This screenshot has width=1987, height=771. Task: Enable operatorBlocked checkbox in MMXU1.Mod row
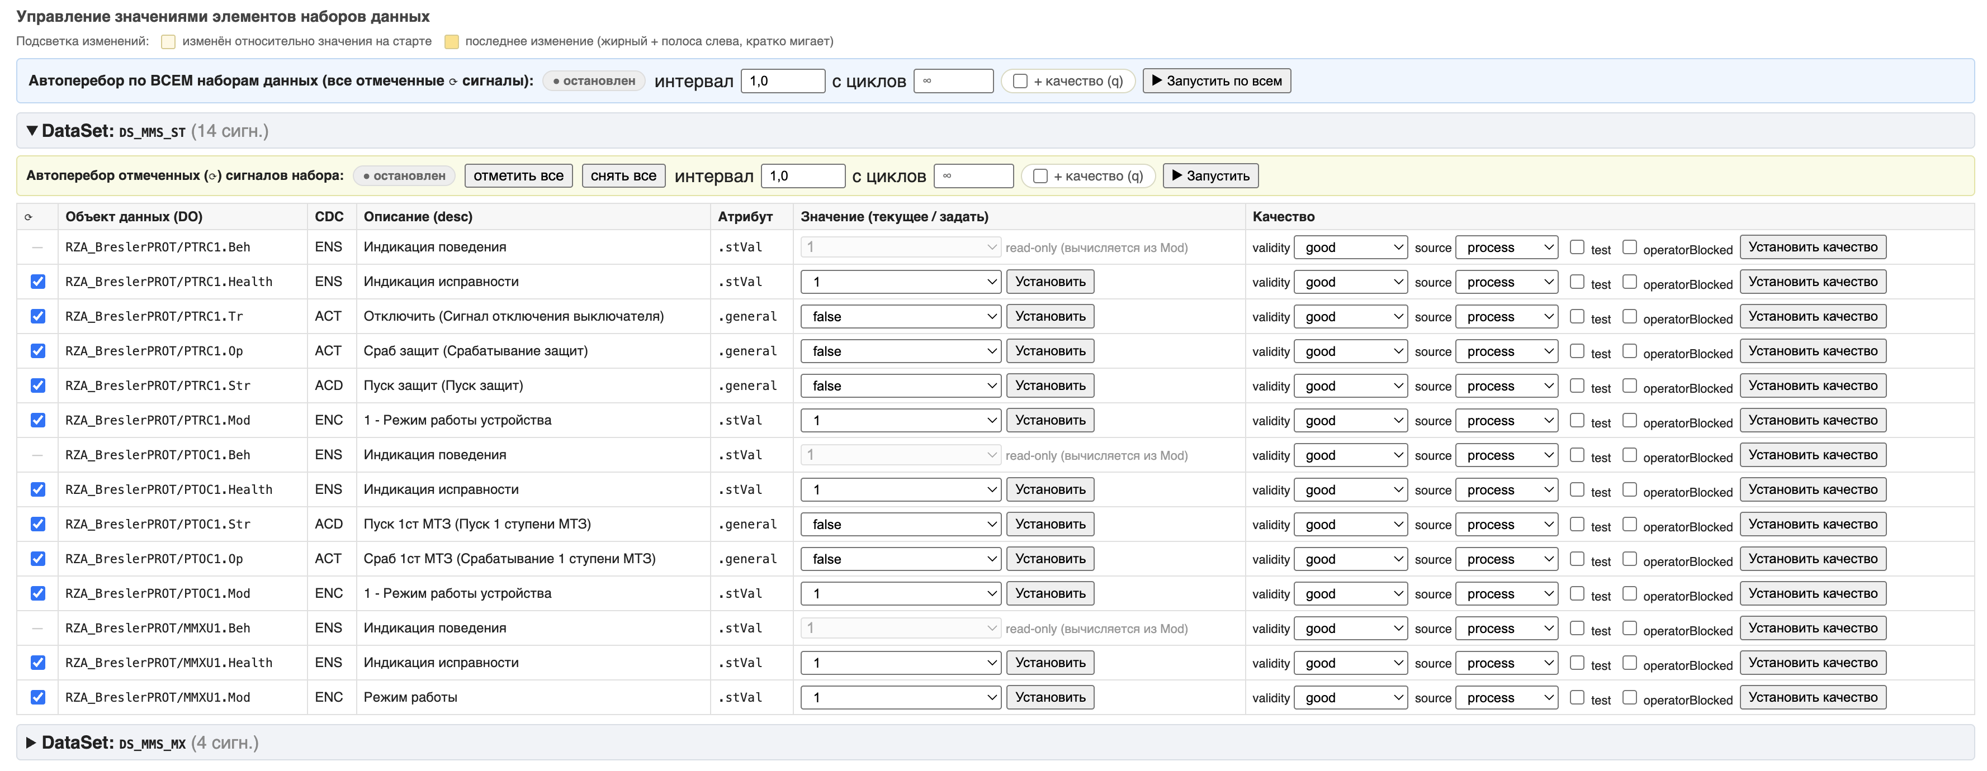(x=1630, y=697)
